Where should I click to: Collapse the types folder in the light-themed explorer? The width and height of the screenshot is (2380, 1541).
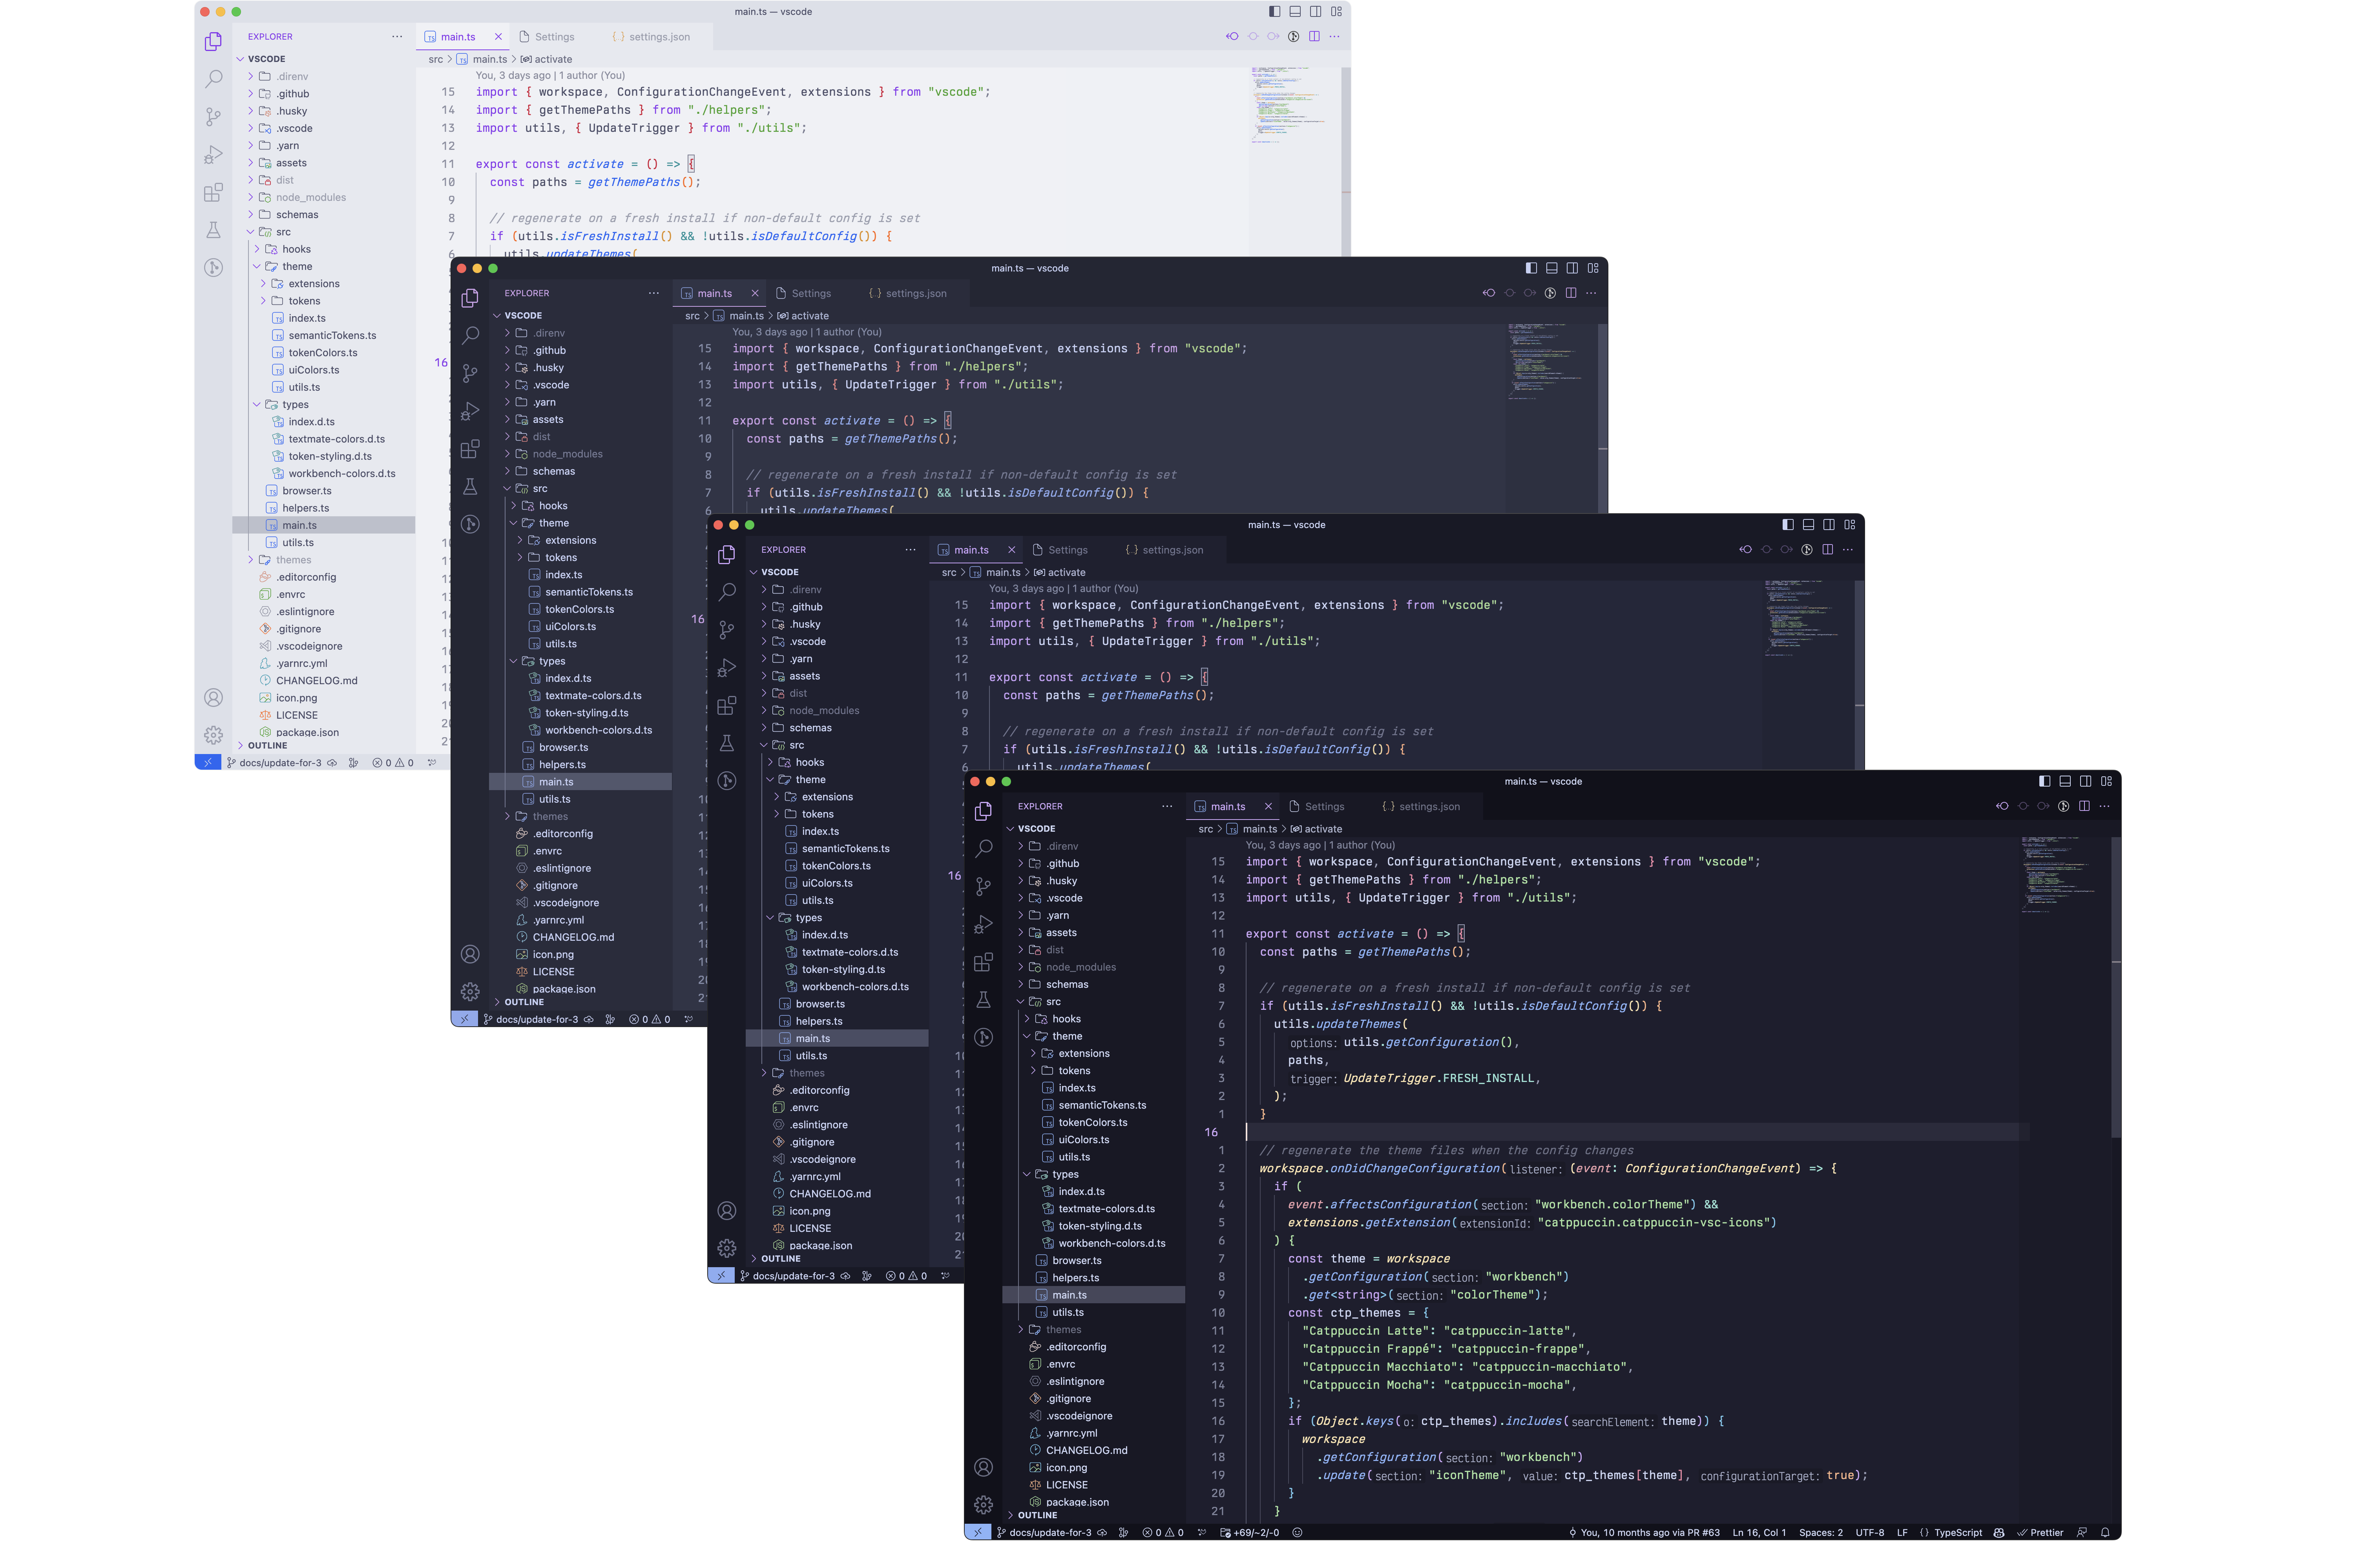(295, 405)
